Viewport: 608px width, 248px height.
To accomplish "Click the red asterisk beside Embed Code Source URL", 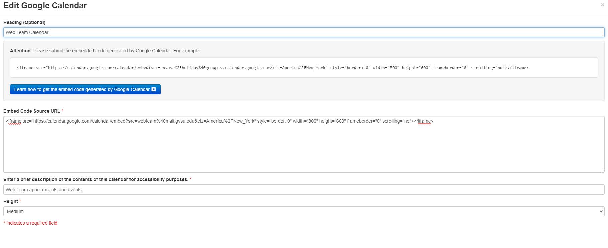I will 62,111.
